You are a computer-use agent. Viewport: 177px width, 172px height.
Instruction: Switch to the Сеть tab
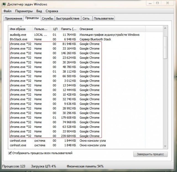click(x=86, y=18)
